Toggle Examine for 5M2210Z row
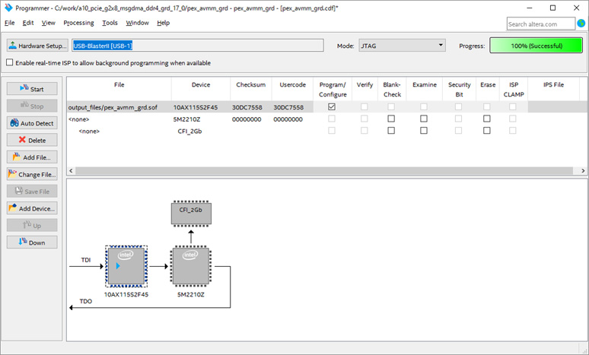This screenshot has width=589, height=355. (424, 119)
